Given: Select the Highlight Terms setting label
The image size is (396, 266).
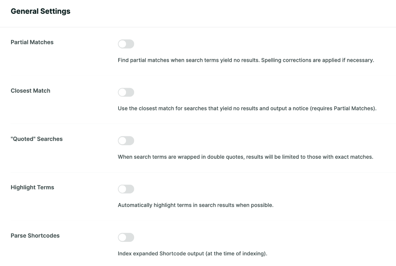Looking at the screenshot, I should [x=32, y=187].
